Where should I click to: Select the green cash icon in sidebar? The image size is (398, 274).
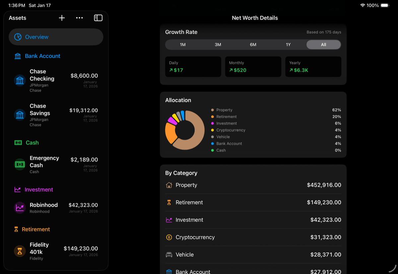tap(18, 142)
